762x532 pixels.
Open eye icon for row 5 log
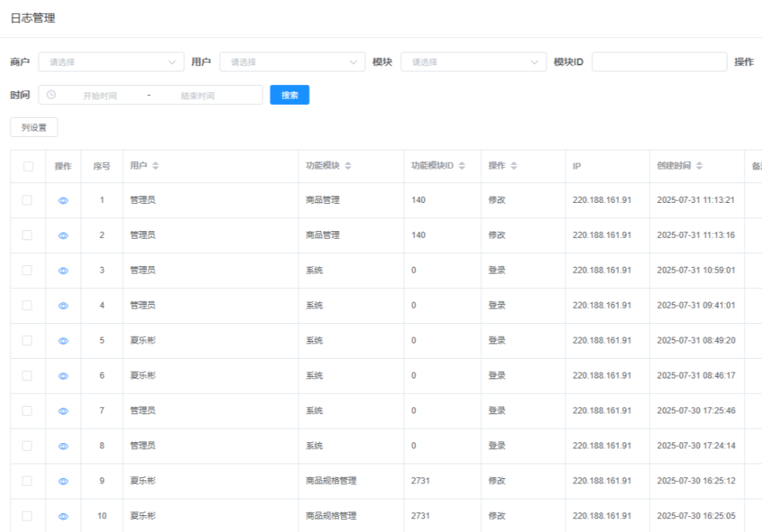[63, 341]
